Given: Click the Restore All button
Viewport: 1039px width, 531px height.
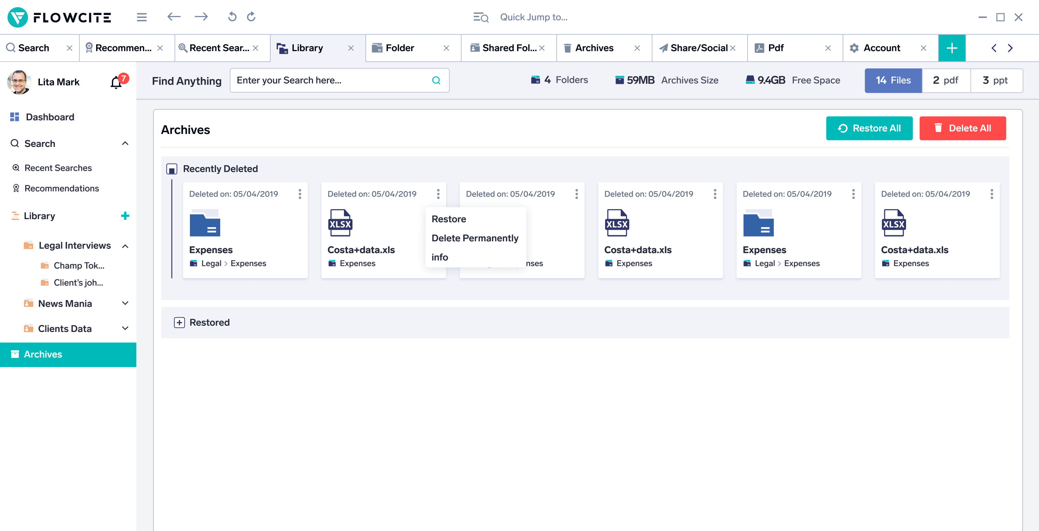Looking at the screenshot, I should [869, 128].
